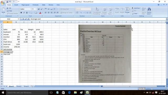Align text to the left
The width and height of the screenshot is (168, 95).
(x=46, y=13)
